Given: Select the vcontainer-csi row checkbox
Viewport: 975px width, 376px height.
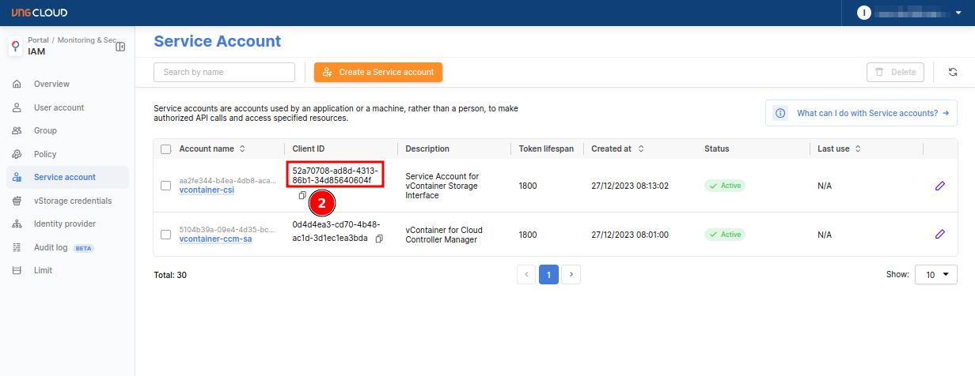Looking at the screenshot, I should point(165,186).
